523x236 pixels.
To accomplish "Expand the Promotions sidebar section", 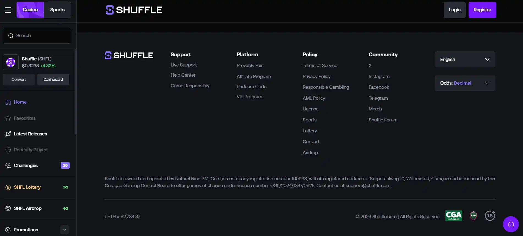I will click(x=65, y=230).
